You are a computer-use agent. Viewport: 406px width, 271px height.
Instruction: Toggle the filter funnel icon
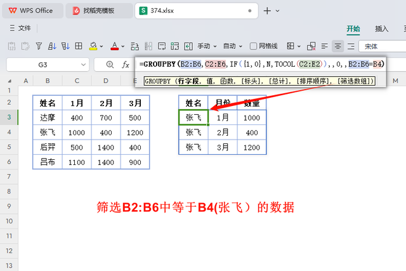(39, 46)
